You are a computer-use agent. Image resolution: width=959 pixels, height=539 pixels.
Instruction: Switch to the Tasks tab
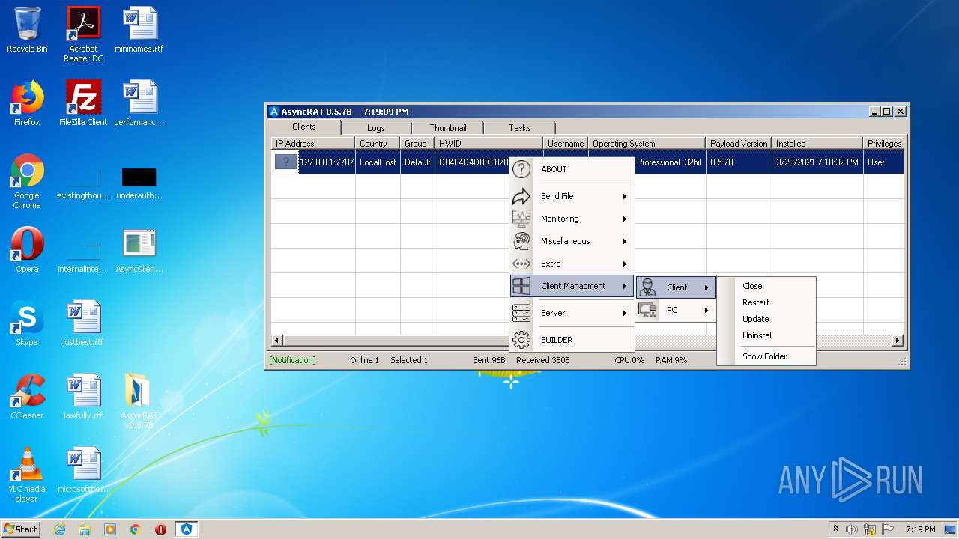(x=520, y=128)
